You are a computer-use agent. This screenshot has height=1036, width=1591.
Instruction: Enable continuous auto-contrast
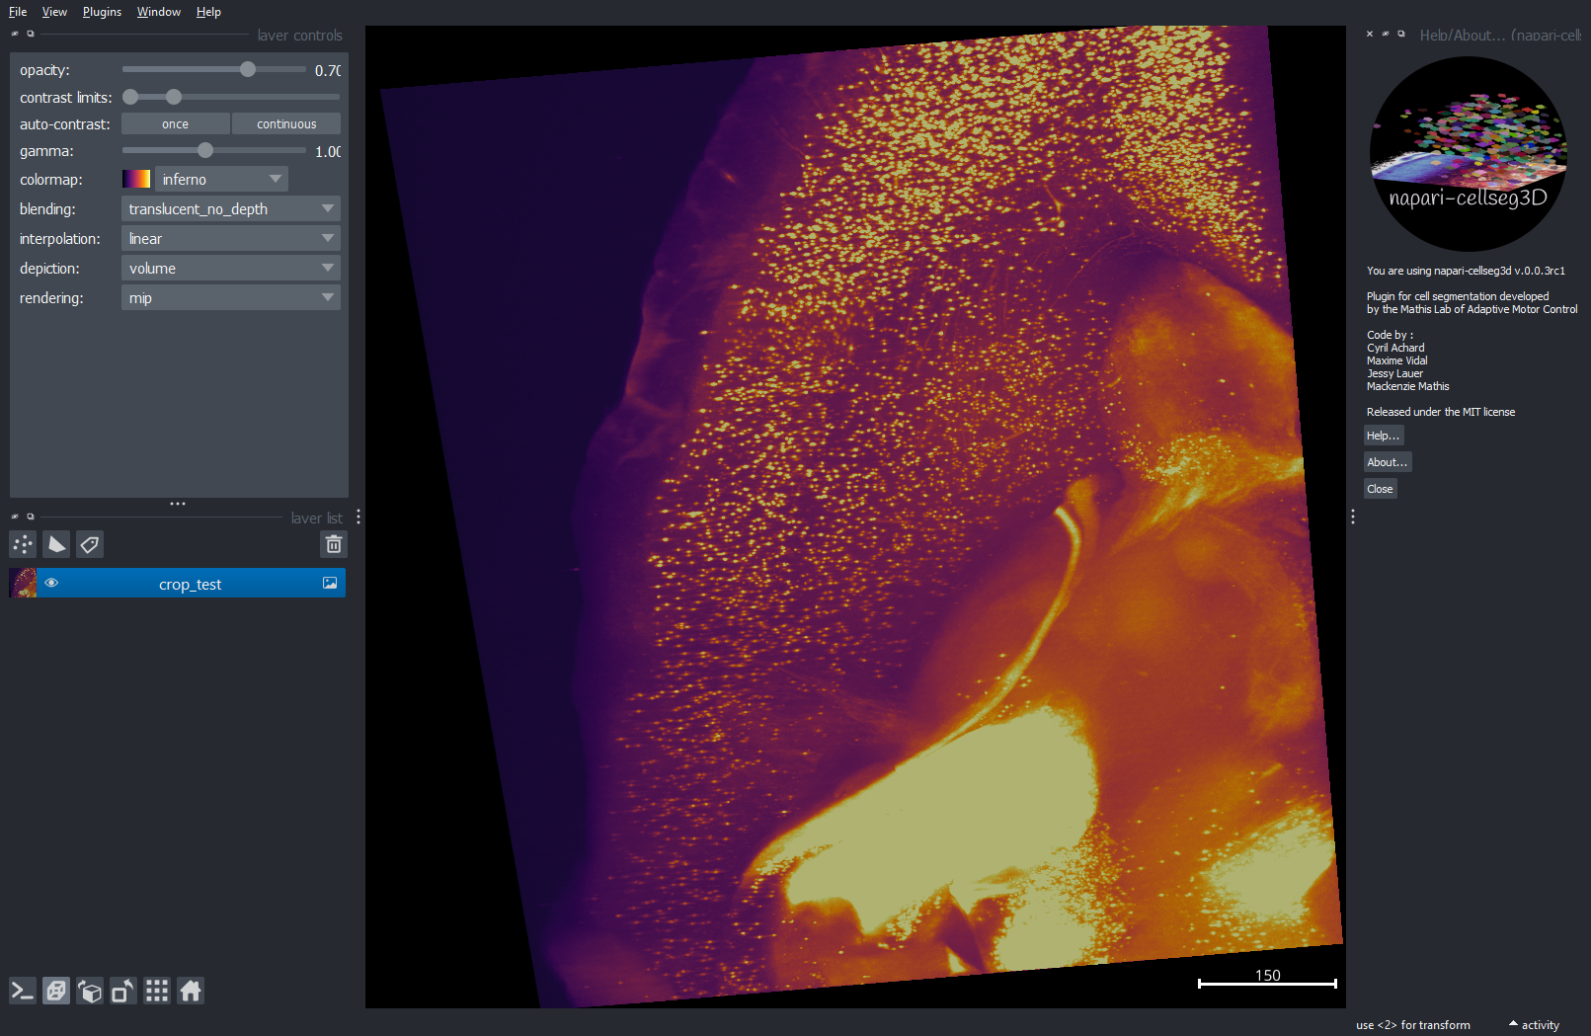pos(286,123)
